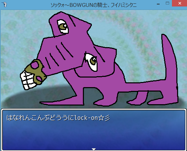This screenshot has width=187, height=151.
Task: Click the dialogue text 'はなれんこんぶどううにlock-on☆彡'
Action: click(x=58, y=118)
